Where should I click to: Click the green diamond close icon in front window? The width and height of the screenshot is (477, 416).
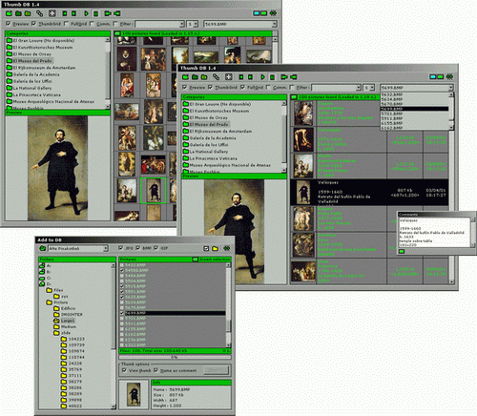point(449,76)
